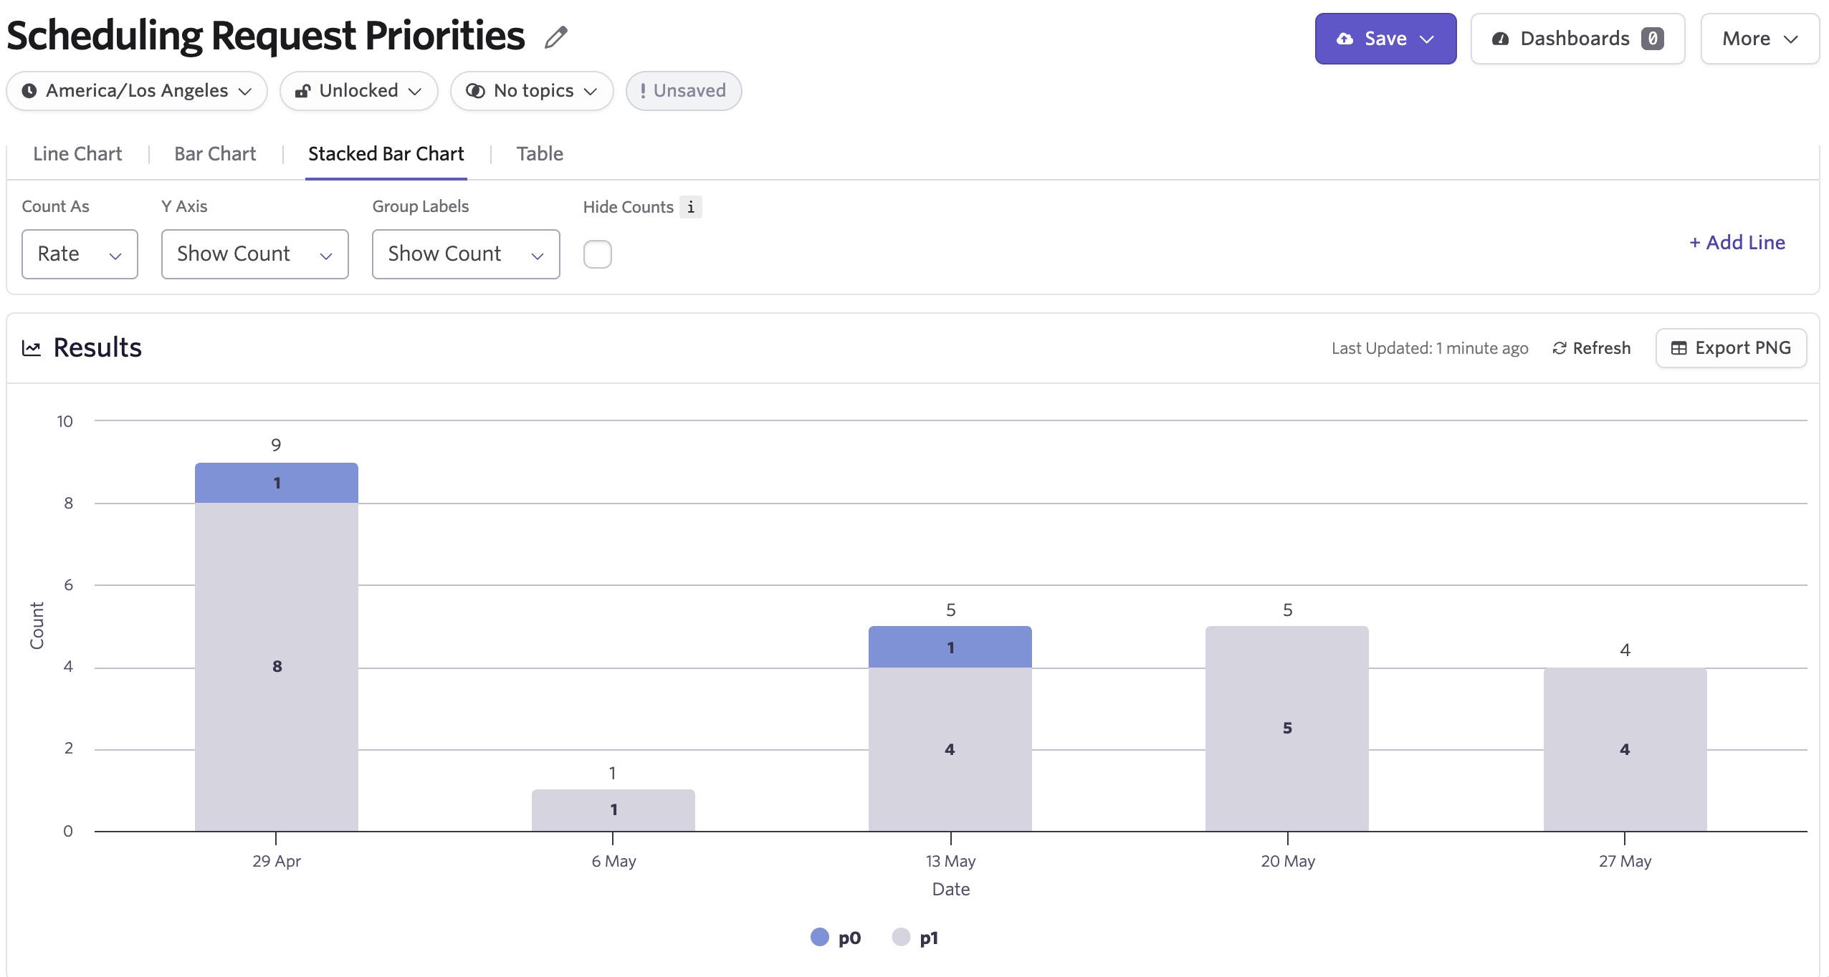Click the Unsaved status pill
1829x977 pixels.
tap(683, 91)
